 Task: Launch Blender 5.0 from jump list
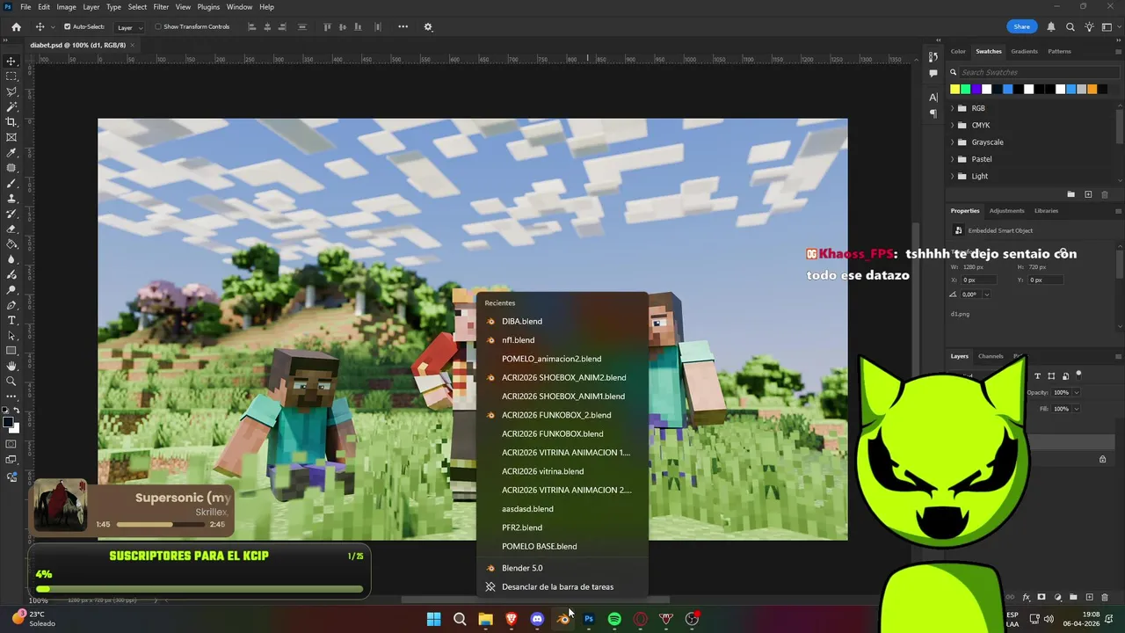click(x=562, y=568)
